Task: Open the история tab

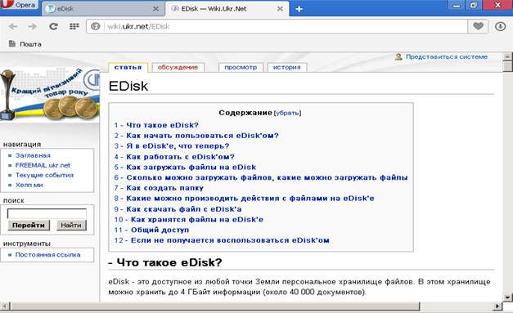Action: pos(286,67)
